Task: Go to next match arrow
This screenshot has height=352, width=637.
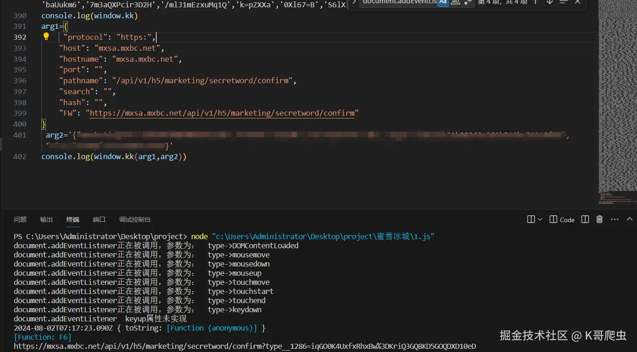Action: [549, 2]
